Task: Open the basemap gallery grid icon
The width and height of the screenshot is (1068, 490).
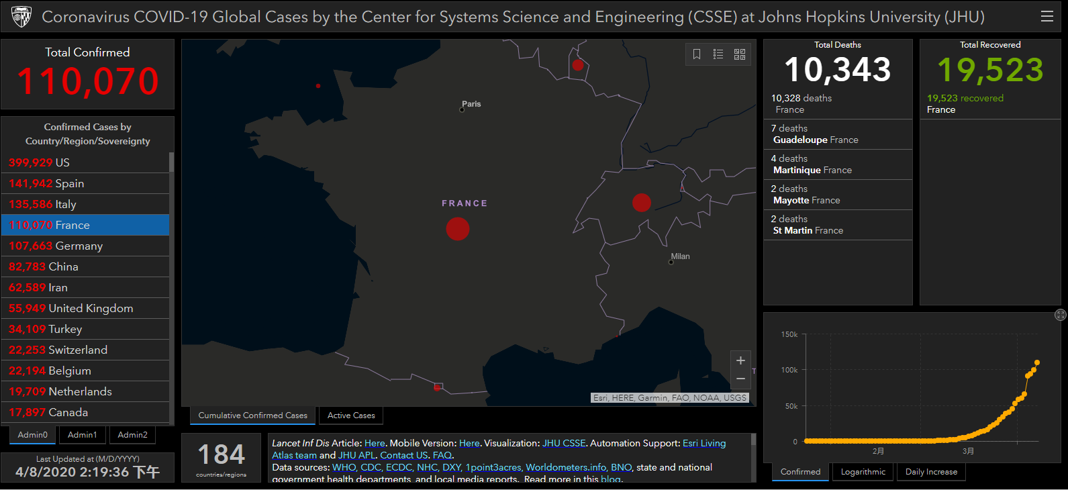Action: [x=740, y=54]
